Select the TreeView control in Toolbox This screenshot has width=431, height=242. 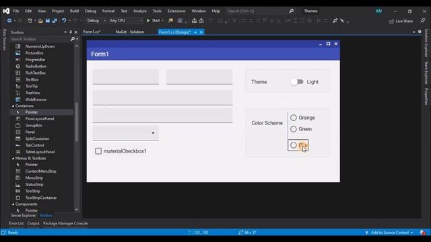click(x=33, y=93)
